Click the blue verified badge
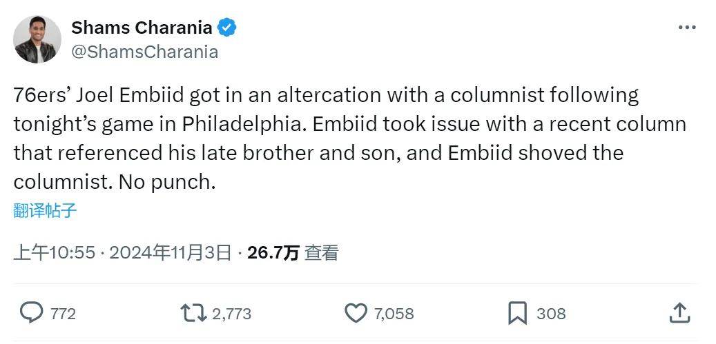Viewport: 716px width, 344px height. 227,28
